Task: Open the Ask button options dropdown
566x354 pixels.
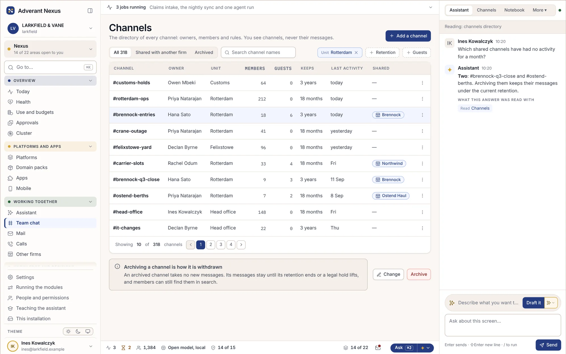Action: point(425,348)
